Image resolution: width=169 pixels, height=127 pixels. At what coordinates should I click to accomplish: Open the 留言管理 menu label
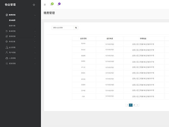tap(12, 63)
